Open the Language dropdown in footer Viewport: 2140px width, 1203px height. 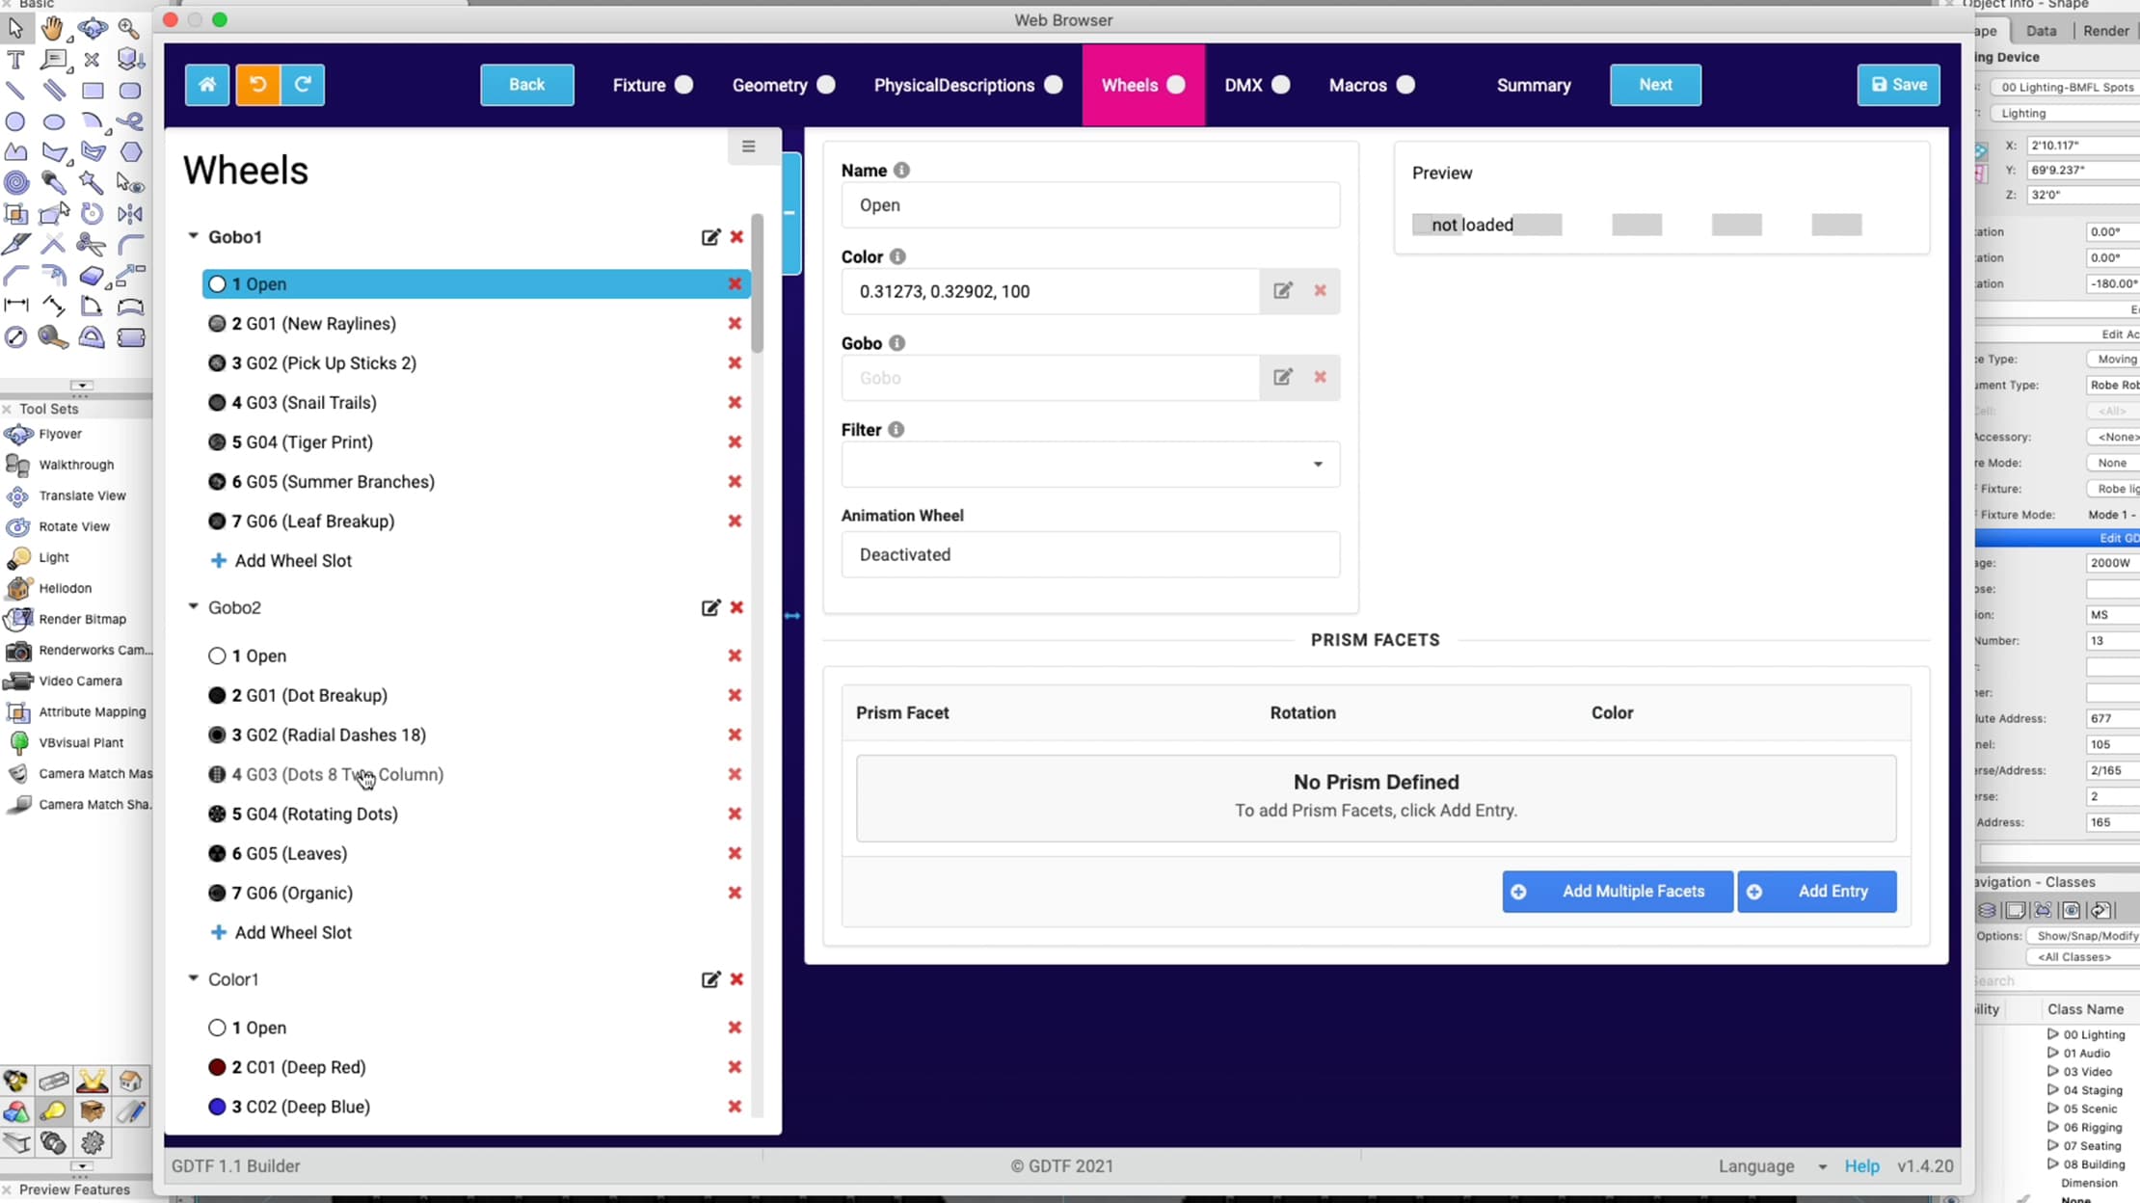(1772, 1166)
